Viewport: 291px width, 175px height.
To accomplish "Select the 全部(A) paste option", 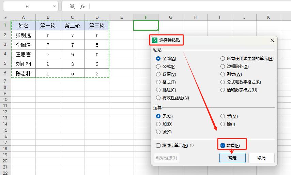I will tap(166, 59).
